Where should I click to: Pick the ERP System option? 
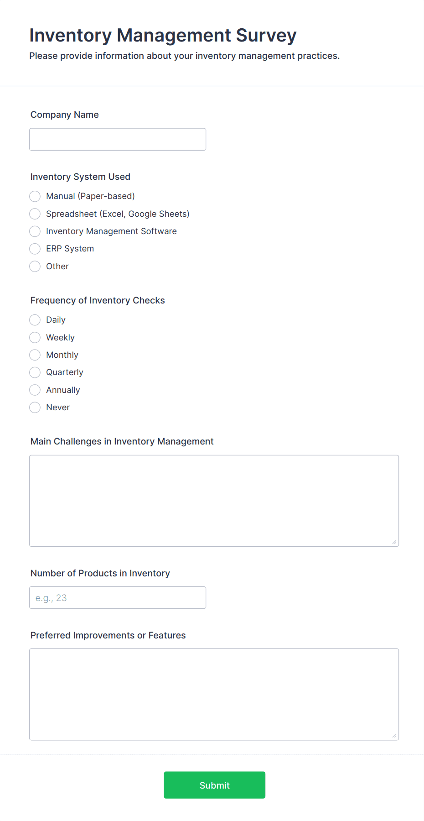tap(35, 249)
